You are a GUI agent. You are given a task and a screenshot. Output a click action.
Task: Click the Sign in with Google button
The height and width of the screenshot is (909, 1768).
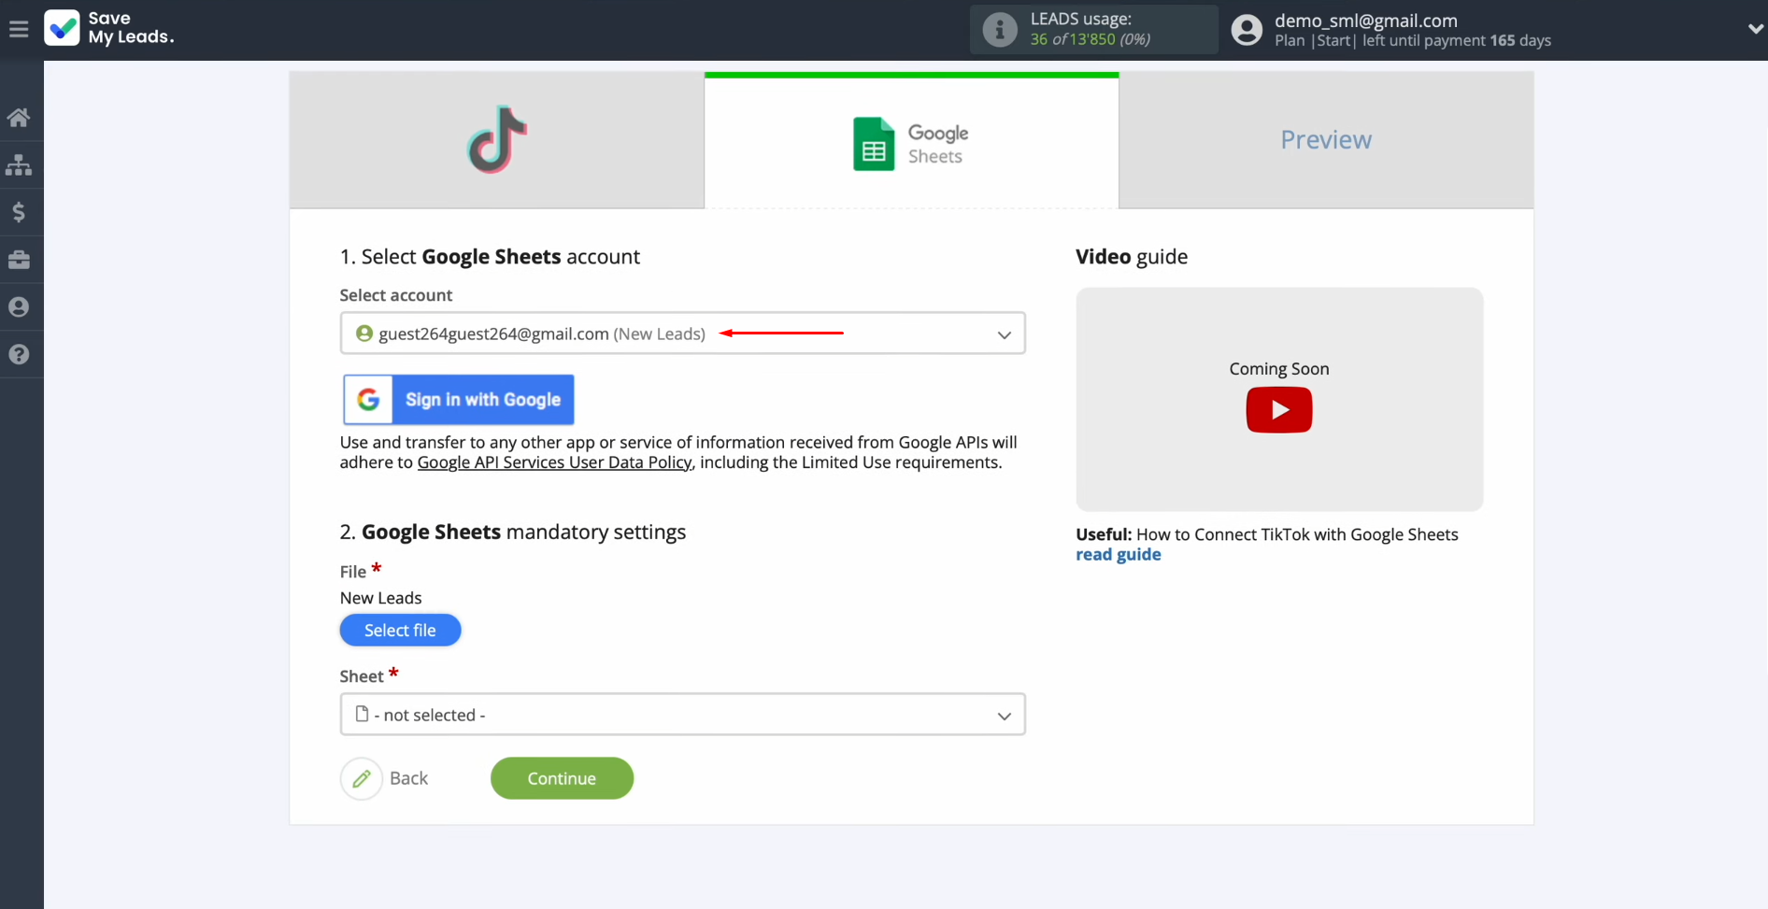tap(459, 400)
